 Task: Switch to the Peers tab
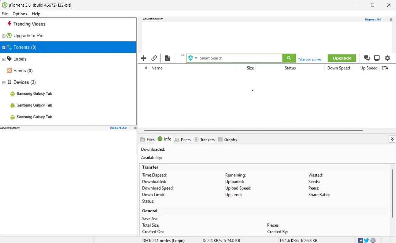(x=182, y=139)
